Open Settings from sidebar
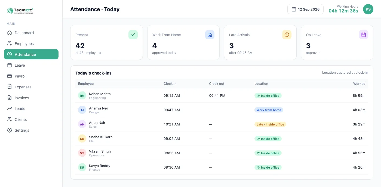 (31, 130)
